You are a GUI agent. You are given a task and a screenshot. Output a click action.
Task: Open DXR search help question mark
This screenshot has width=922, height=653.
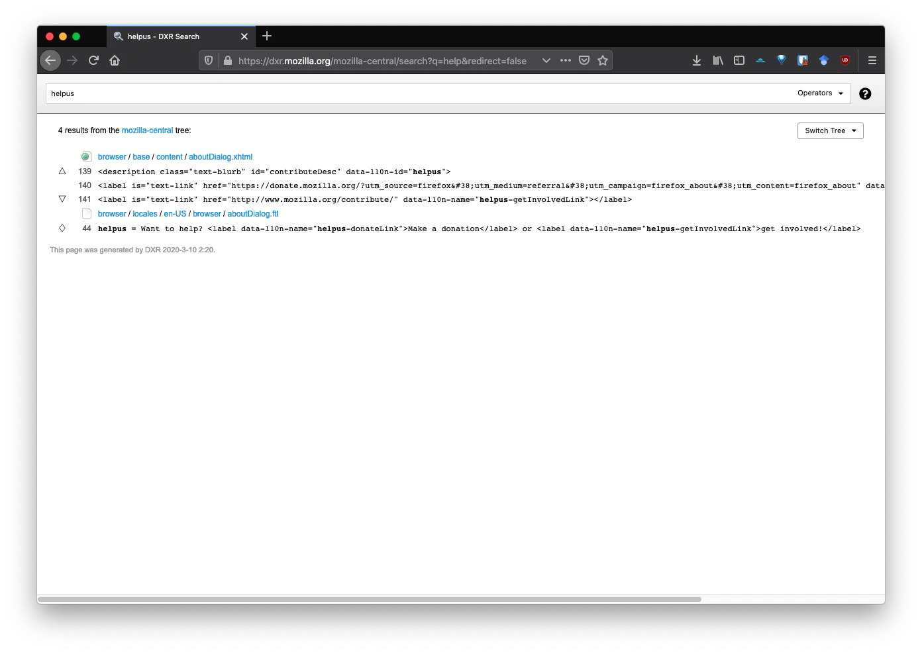(865, 93)
